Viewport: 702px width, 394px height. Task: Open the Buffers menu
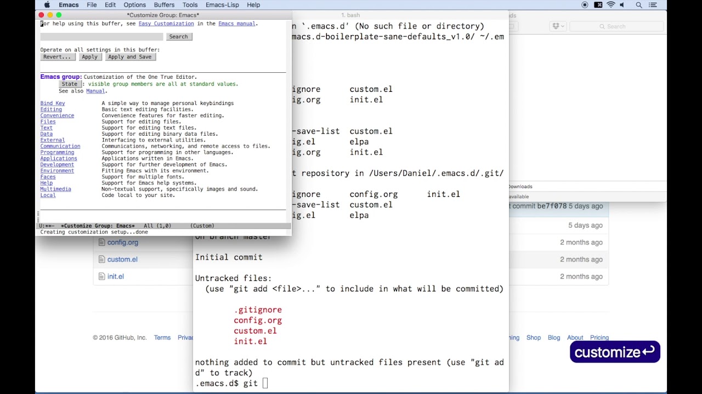point(164,5)
